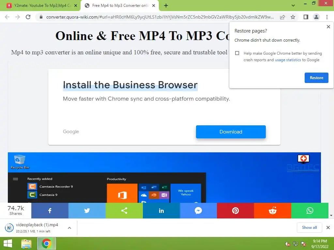This screenshot has height=250, width=334.
Task: Click the blue Download ad button
Action: pos(231,132)
